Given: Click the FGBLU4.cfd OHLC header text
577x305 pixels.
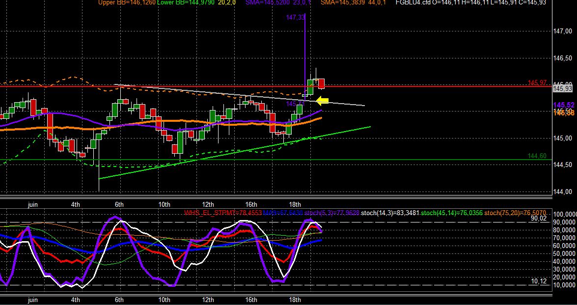Looking at the screenshot, I should 470,2.
